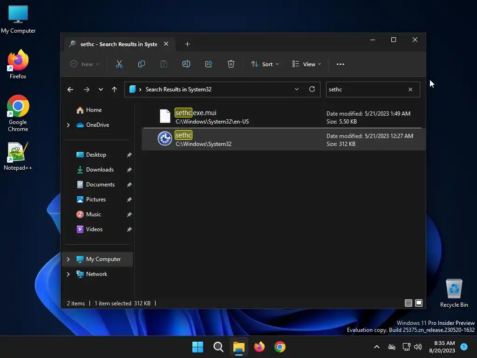Go up one folder level arrow
This screenshot has width=477, height=358.
115,89
